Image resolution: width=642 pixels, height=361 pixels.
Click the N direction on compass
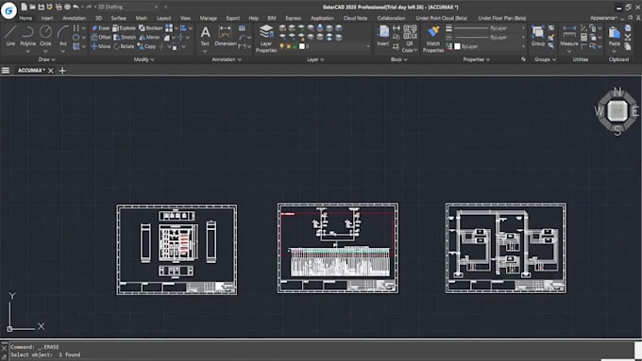click(617, 91)
